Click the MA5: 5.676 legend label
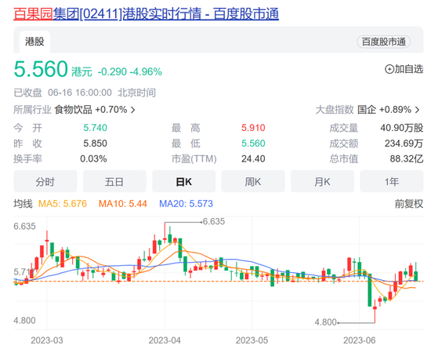Screen dimensions: 431x349 (x=63, y=204)
